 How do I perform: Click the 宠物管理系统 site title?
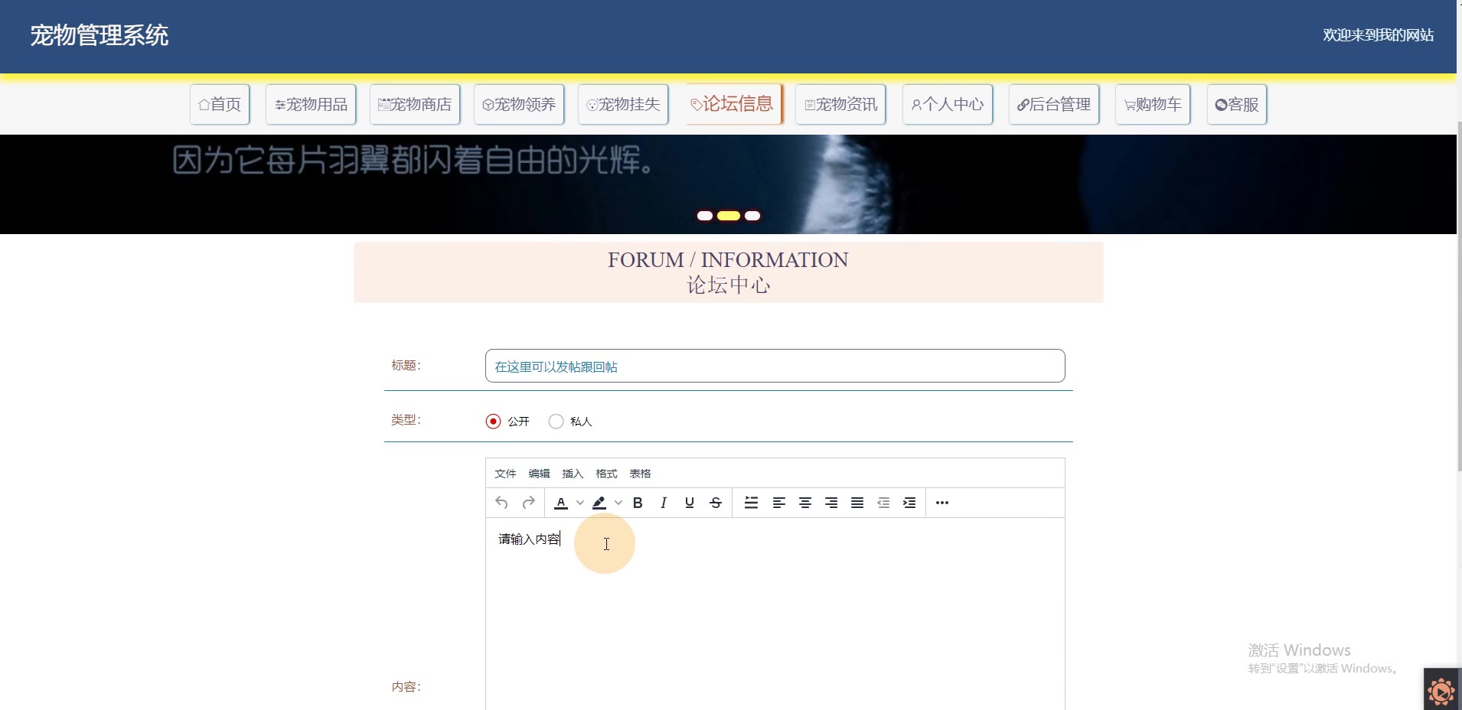click(100, 35)
